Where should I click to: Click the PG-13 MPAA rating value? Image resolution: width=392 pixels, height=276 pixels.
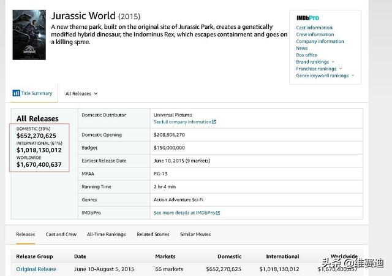160,174
